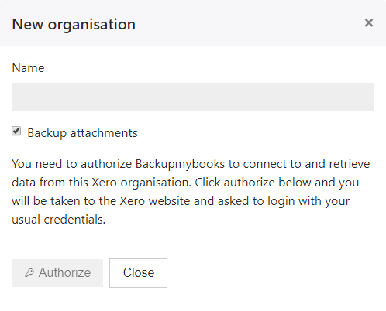
Task: Focus the organisation Name input field
Action: tap(193, 97)
